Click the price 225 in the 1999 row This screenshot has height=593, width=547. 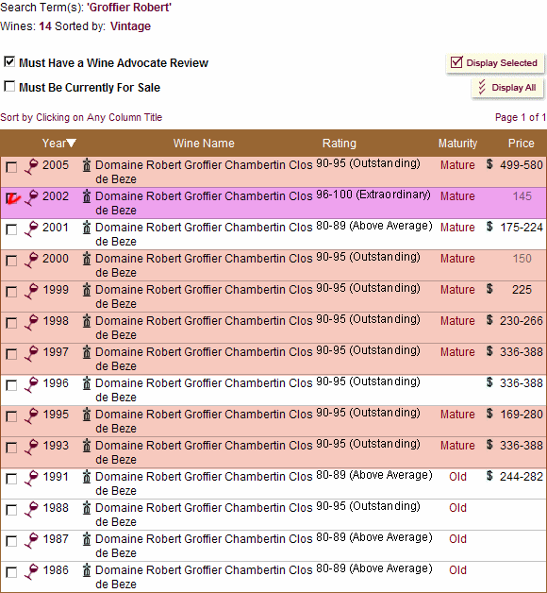[x=522, y=289]
